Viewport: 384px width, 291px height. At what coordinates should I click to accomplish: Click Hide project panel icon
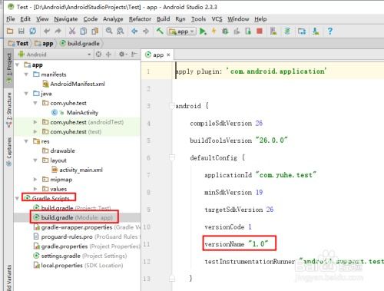(134, 55)
